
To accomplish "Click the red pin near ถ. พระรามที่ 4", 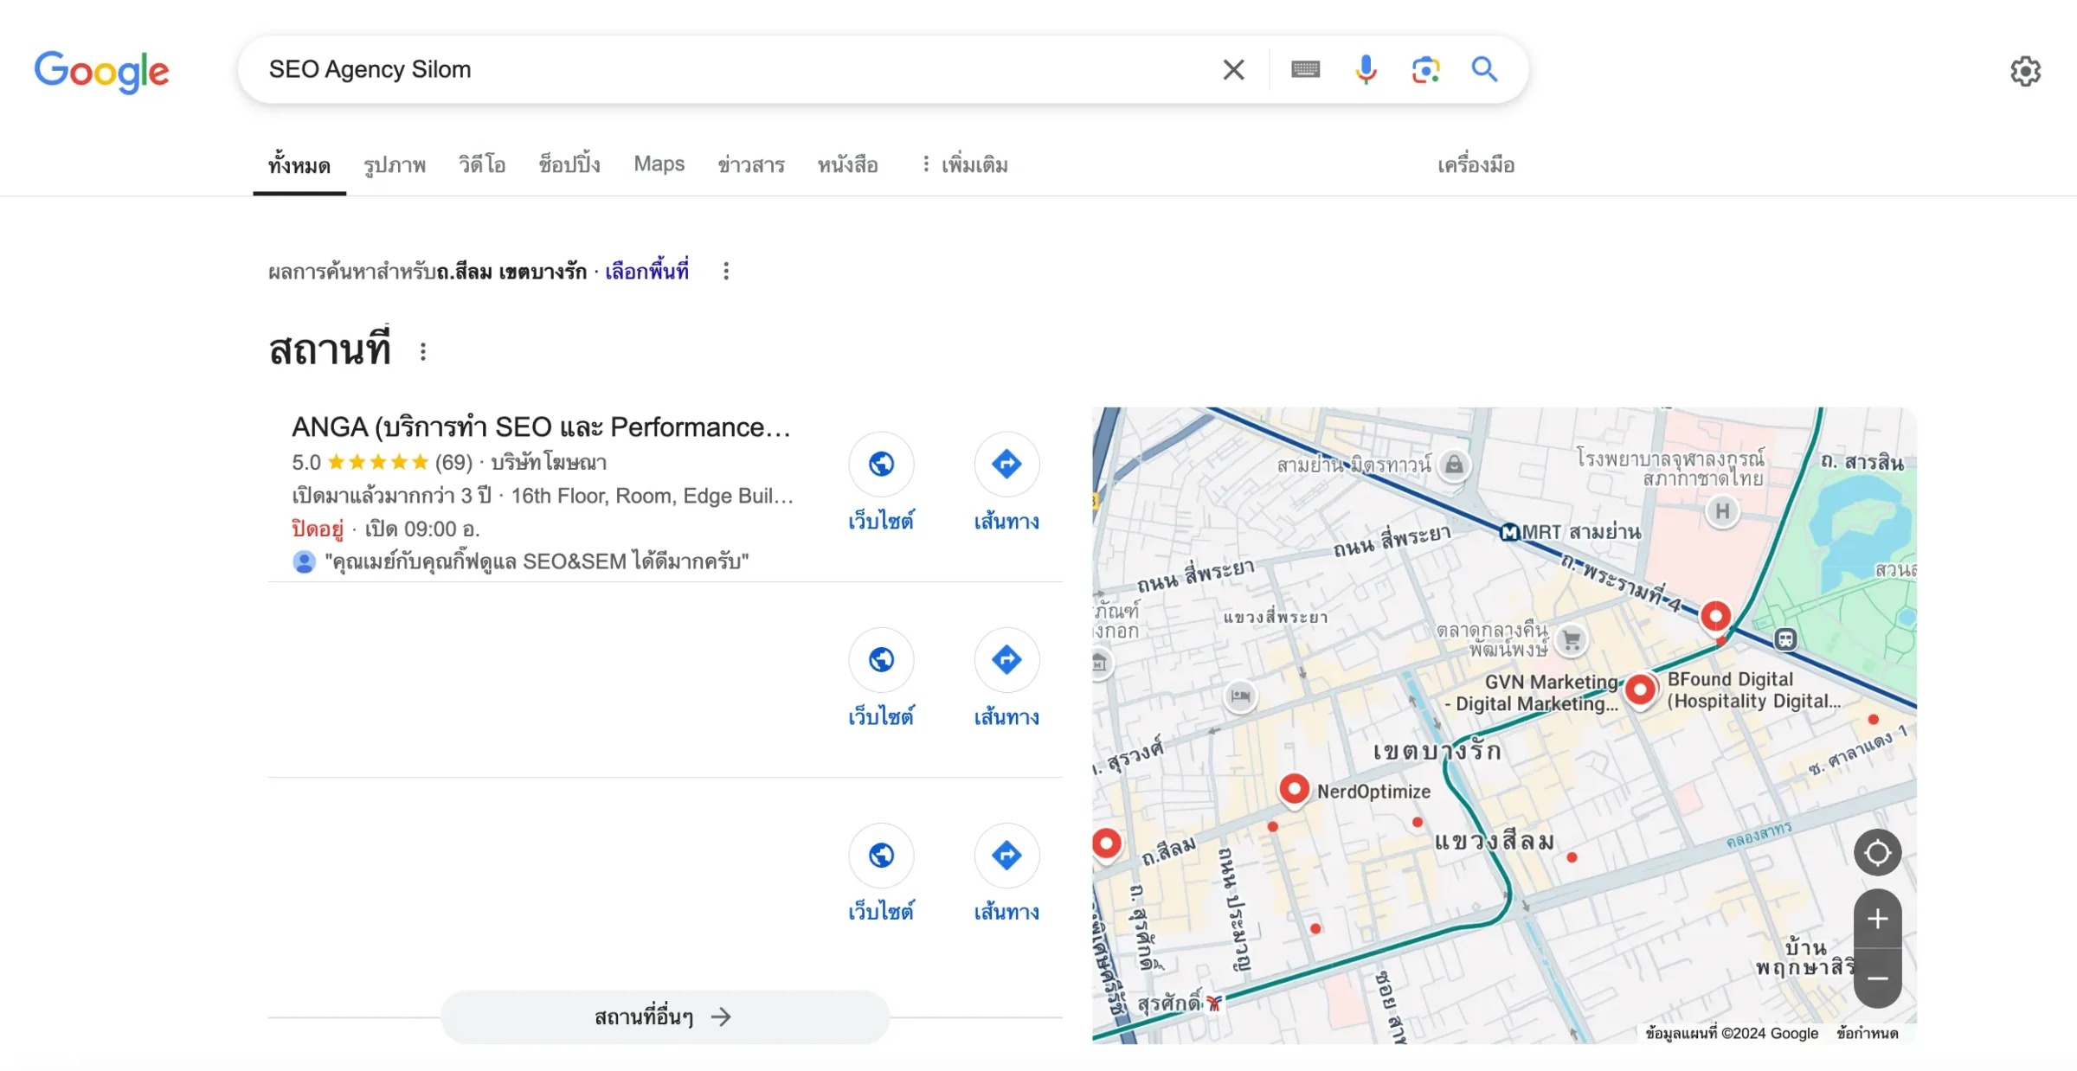I will tap(1715, 616).
